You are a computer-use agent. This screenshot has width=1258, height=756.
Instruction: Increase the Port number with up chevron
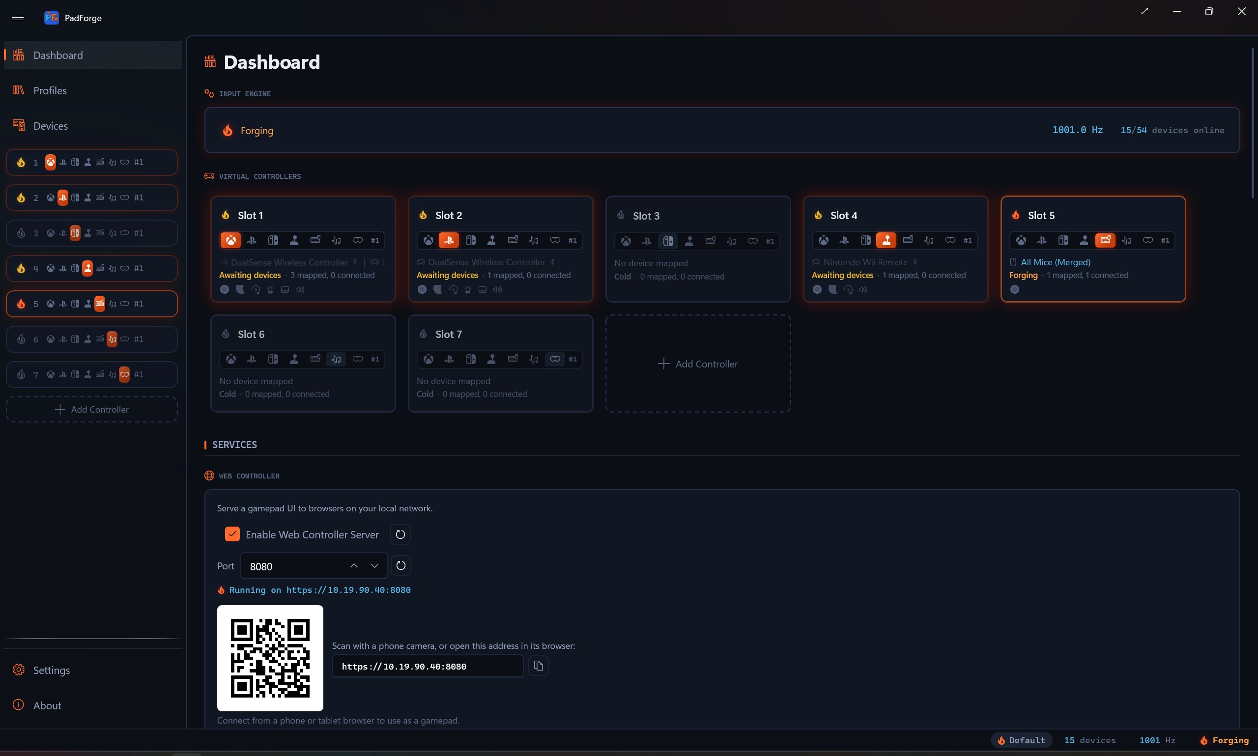tap(354, 566)
